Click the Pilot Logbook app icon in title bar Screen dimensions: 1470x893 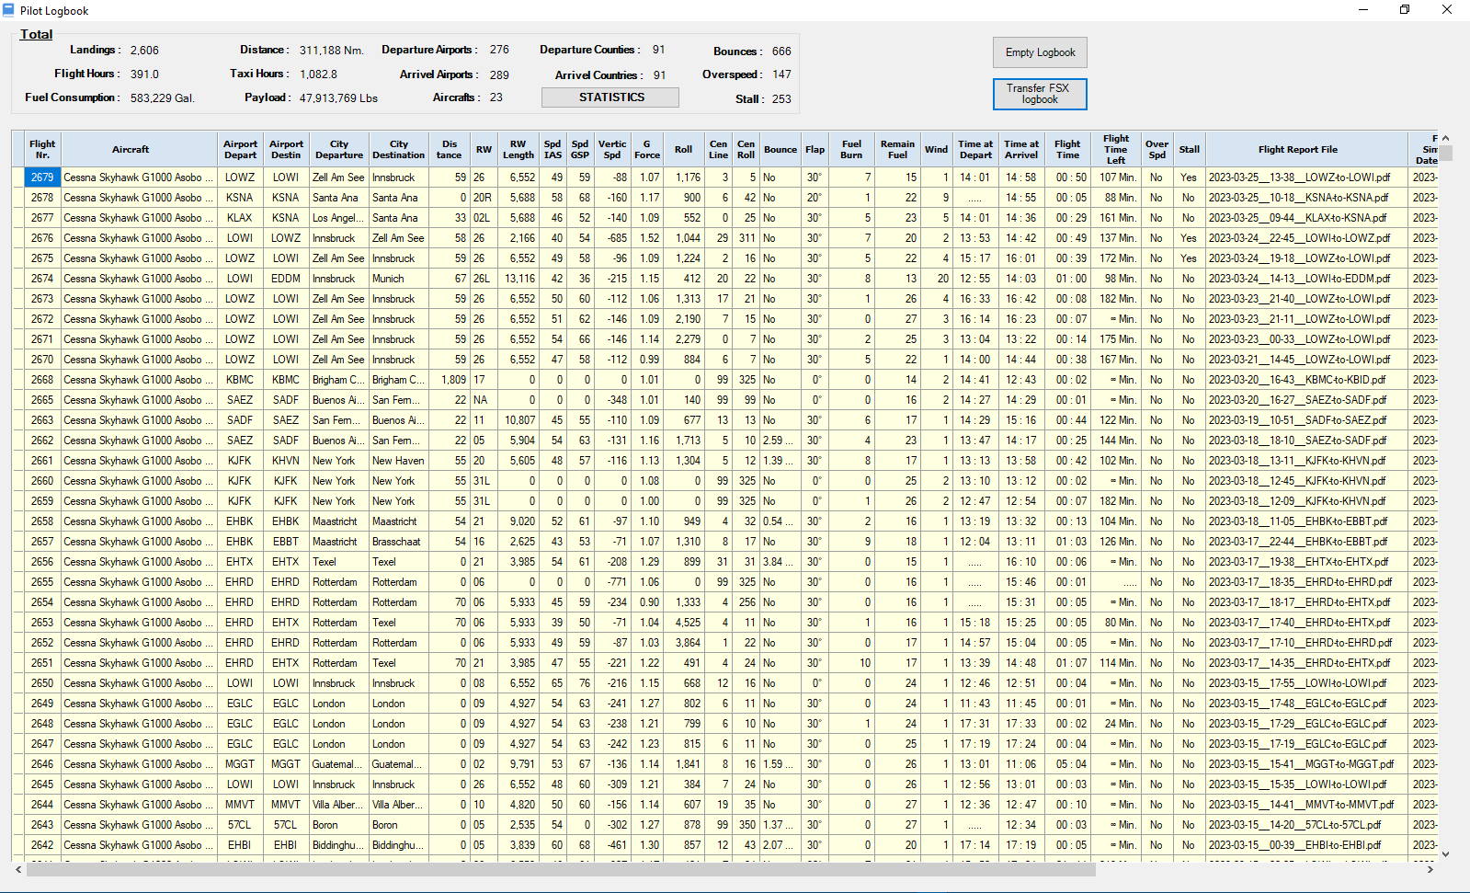point(8,10)
